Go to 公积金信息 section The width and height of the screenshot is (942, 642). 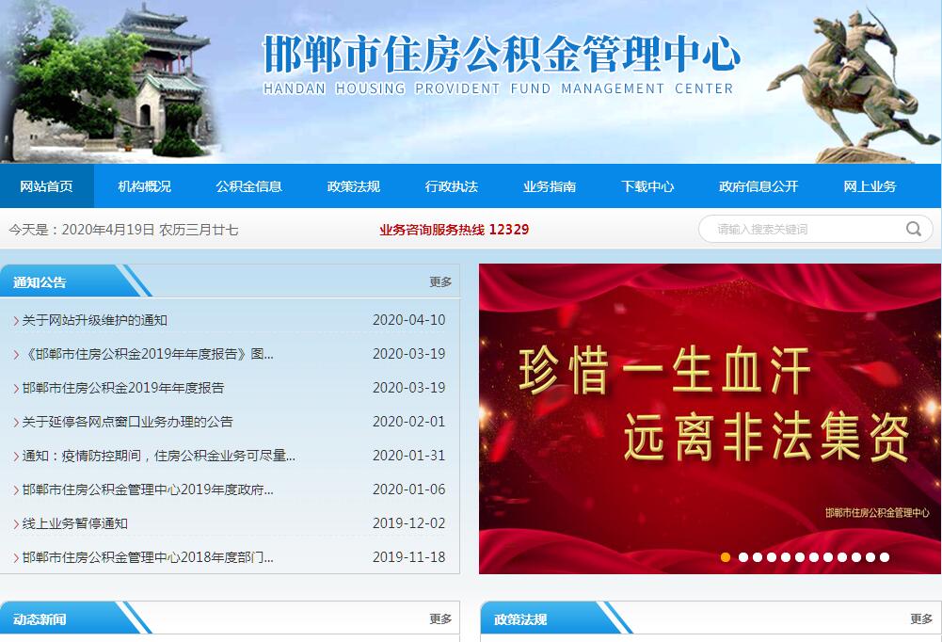click(x=248, y=186)
